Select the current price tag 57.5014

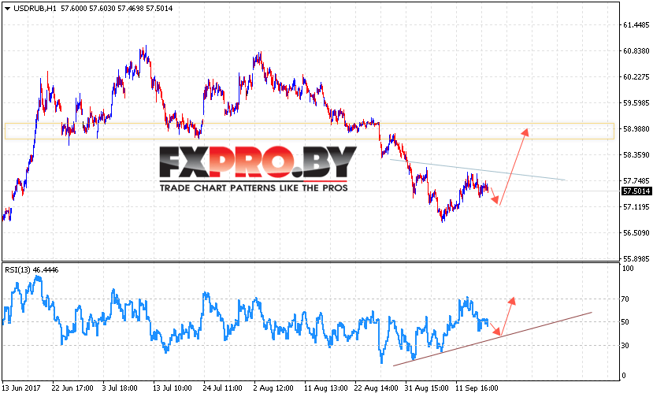[x=636, y=191]
